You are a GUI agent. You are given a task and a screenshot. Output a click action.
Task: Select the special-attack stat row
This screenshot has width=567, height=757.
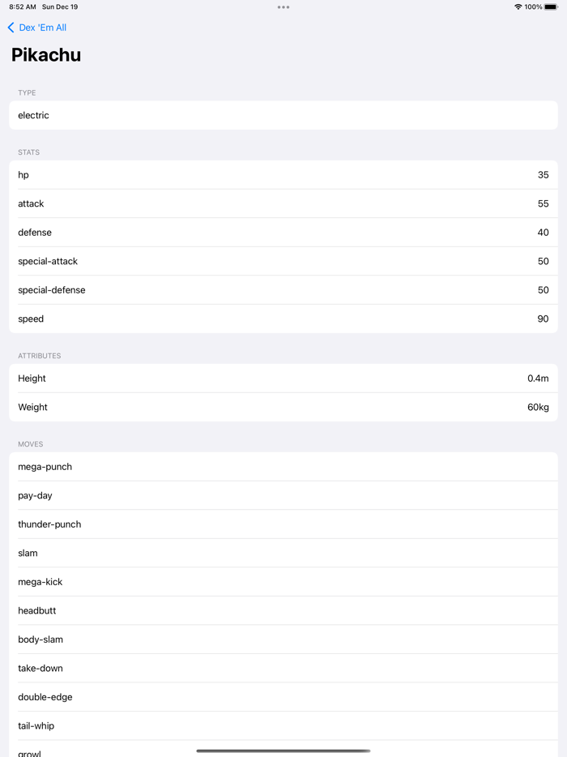(x=283, y=261)
